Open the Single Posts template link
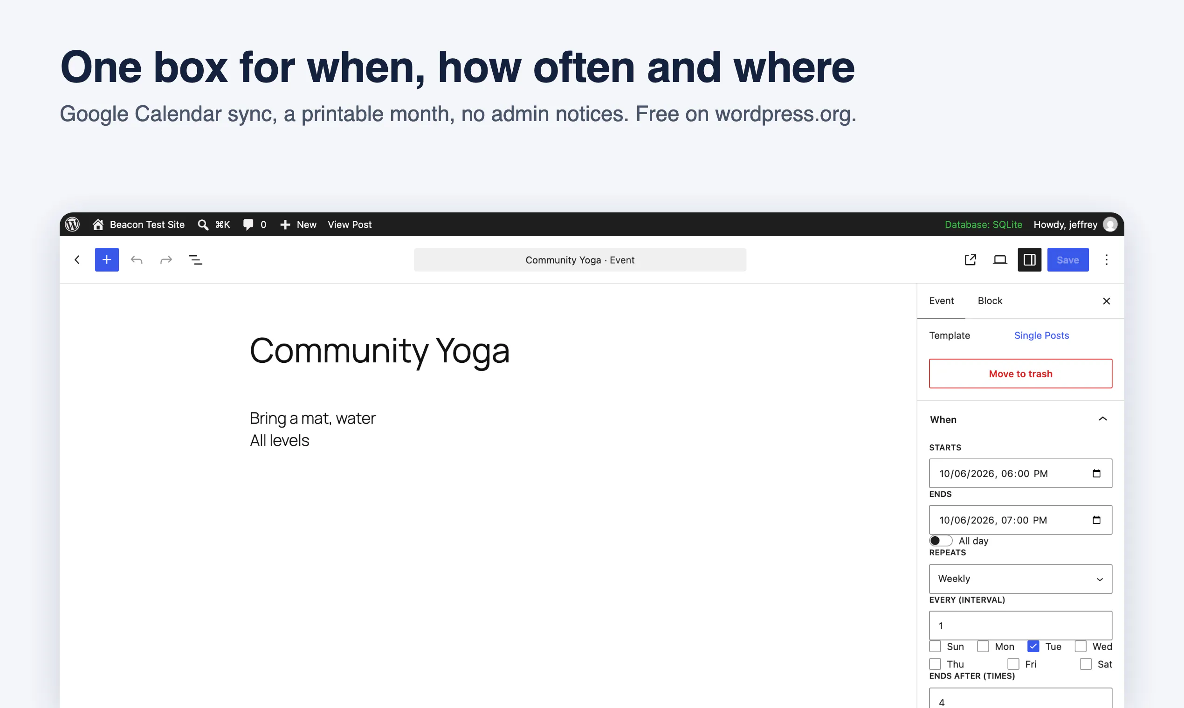Viewport: 1184px width, 708px height. pyautogui.click(x=1042, y=335)
